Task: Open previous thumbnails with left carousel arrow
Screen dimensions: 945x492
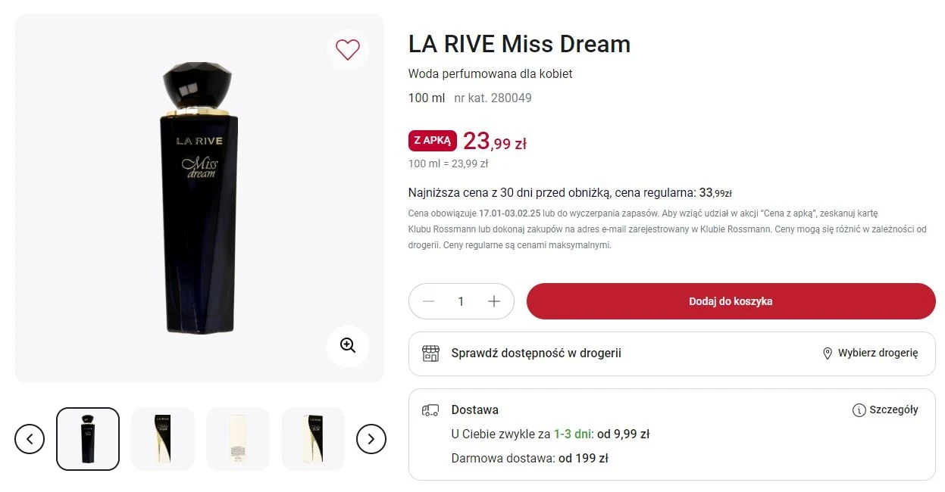Action: 30,438
